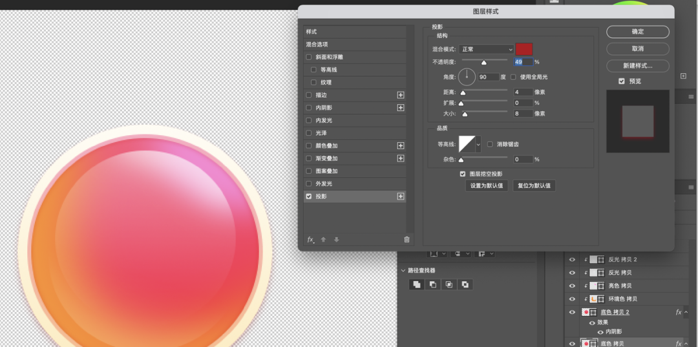
Task: Open the path alignment dropdown
Action: click(461, 253)
